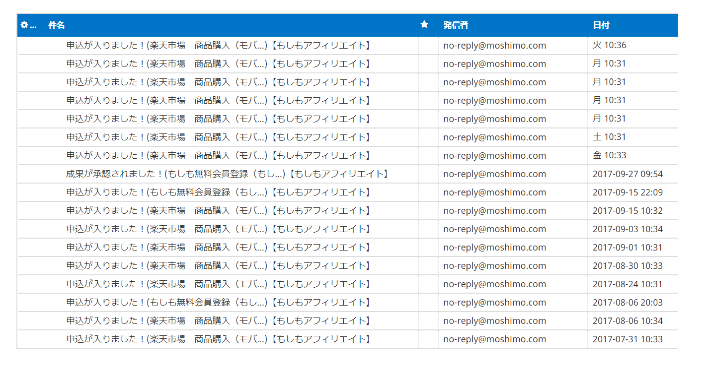The height and width of the screenshot is (379, 706).
Task: Select sender on the 2017-07-31 10:33 row
Action: click(x=495, y=339)
